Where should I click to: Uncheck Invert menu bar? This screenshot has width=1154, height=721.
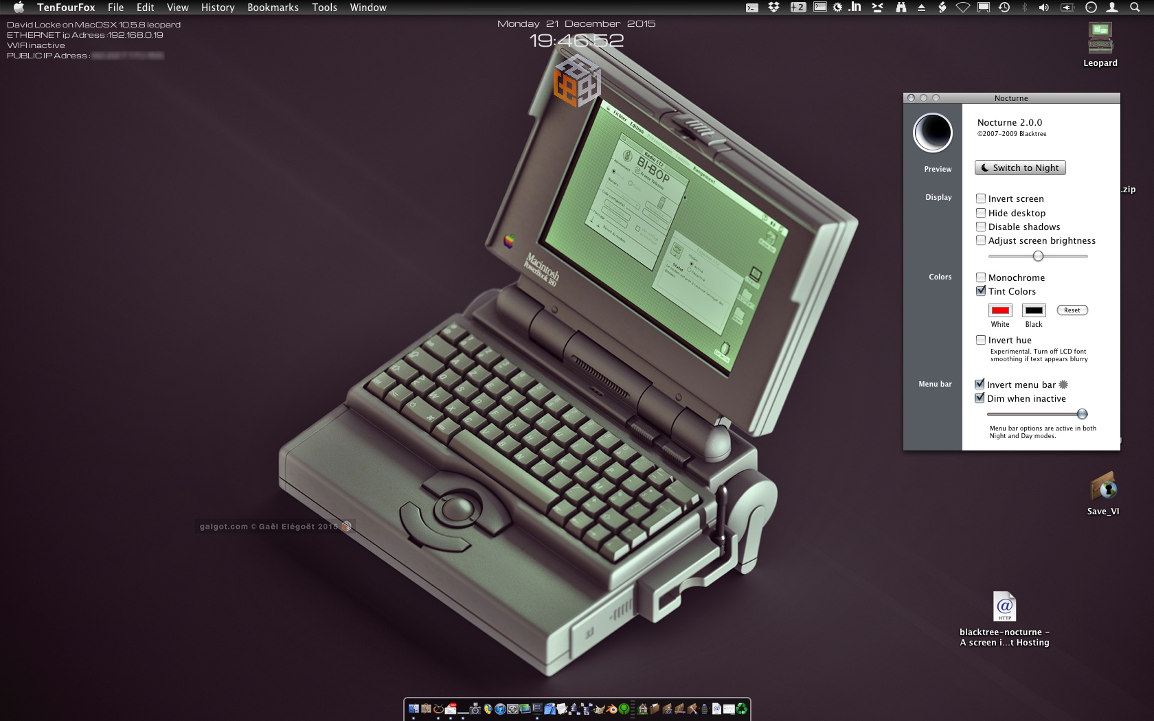980,385
